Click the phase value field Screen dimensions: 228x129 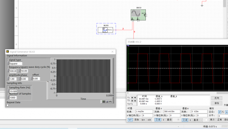(x=24, y=79)
